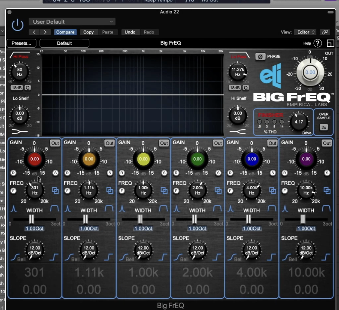The width and height of the screenshot is (339, 310).
Task: Click the Undo button
Action: coord(130,32)
